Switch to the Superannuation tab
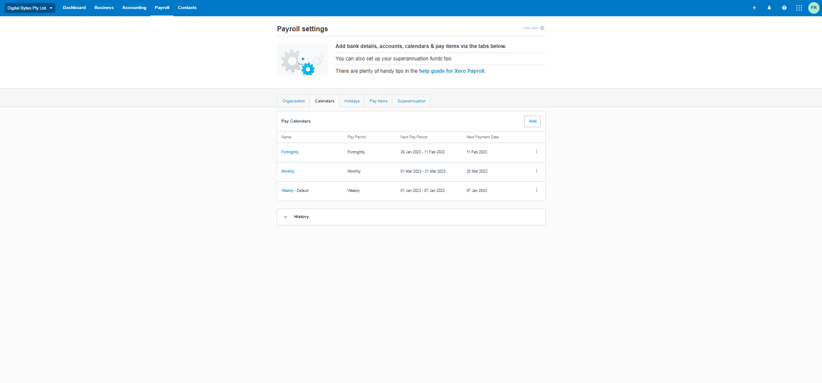 412,101
